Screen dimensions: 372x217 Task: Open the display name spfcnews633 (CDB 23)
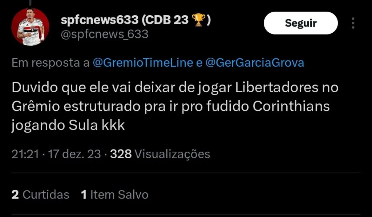tap(136, 20)
